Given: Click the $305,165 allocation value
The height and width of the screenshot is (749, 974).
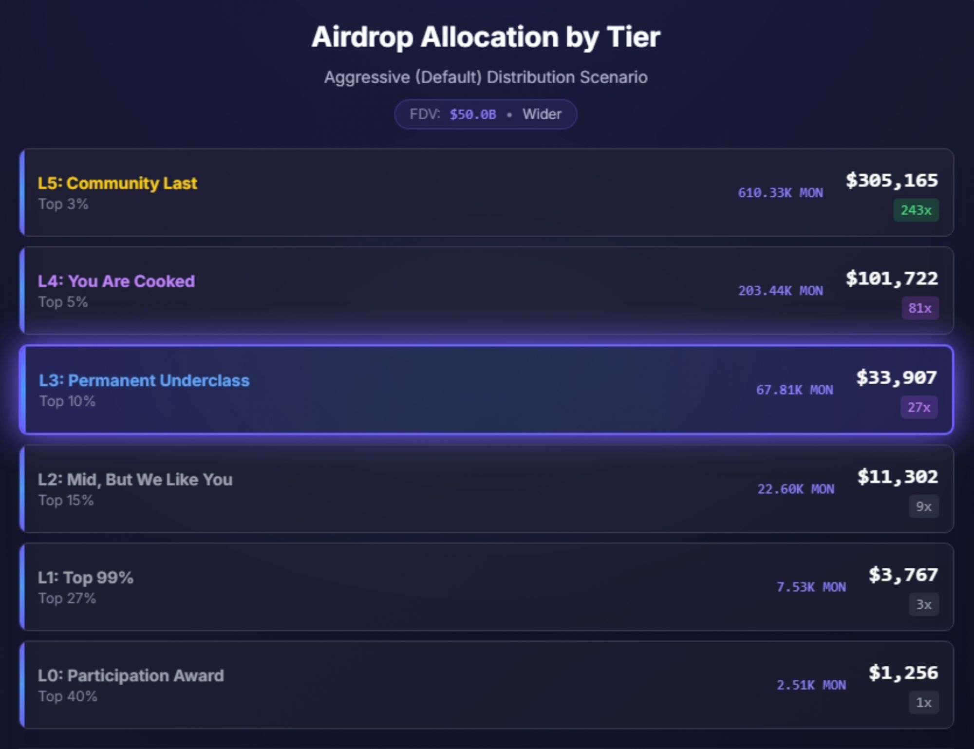Looking at the screenshot, I should point(891,181).
